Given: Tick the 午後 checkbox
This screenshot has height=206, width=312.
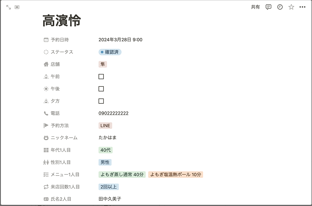Looking at the screenshot, I should [101, 89].
